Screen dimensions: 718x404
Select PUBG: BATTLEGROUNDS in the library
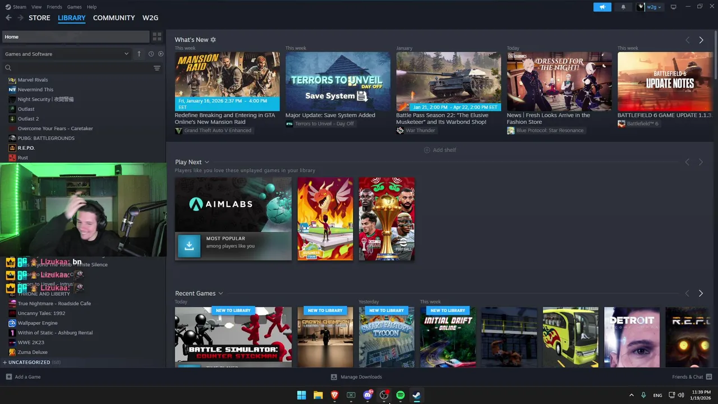(x=46, y=138)
